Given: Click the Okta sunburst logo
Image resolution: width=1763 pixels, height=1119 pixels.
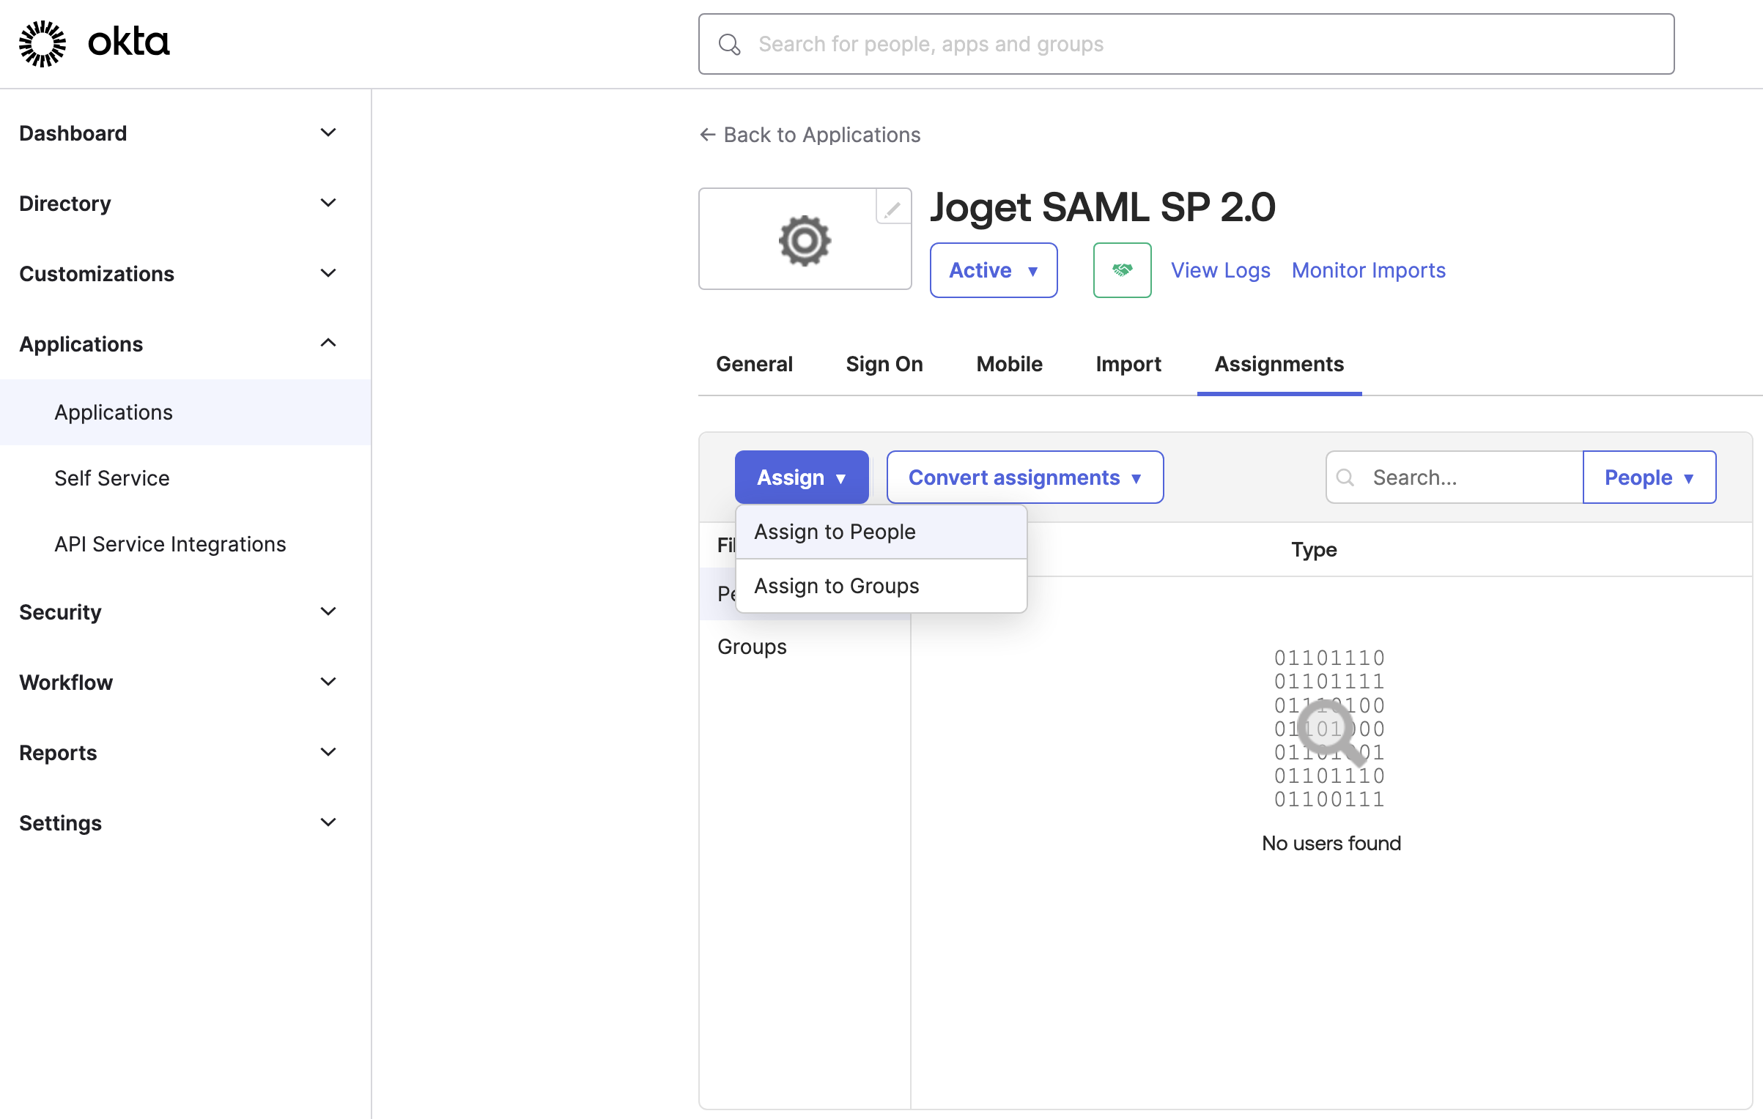Looking at the screenshot, I should pos(42,44).
